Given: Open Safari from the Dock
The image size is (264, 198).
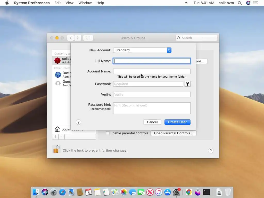Looking at the screenshot, I should (x=62, y=192).
